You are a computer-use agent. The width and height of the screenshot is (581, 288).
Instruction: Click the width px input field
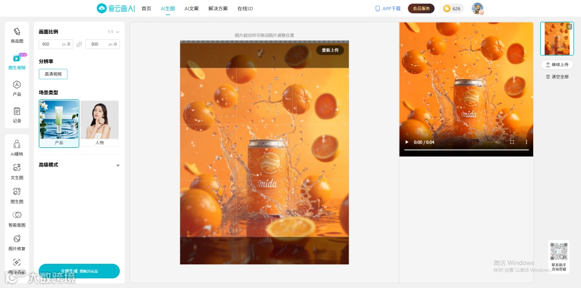[56, 44]
